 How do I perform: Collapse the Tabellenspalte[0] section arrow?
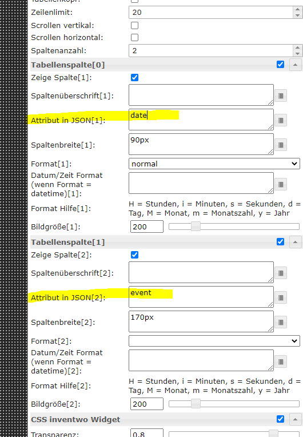point(295,65)
